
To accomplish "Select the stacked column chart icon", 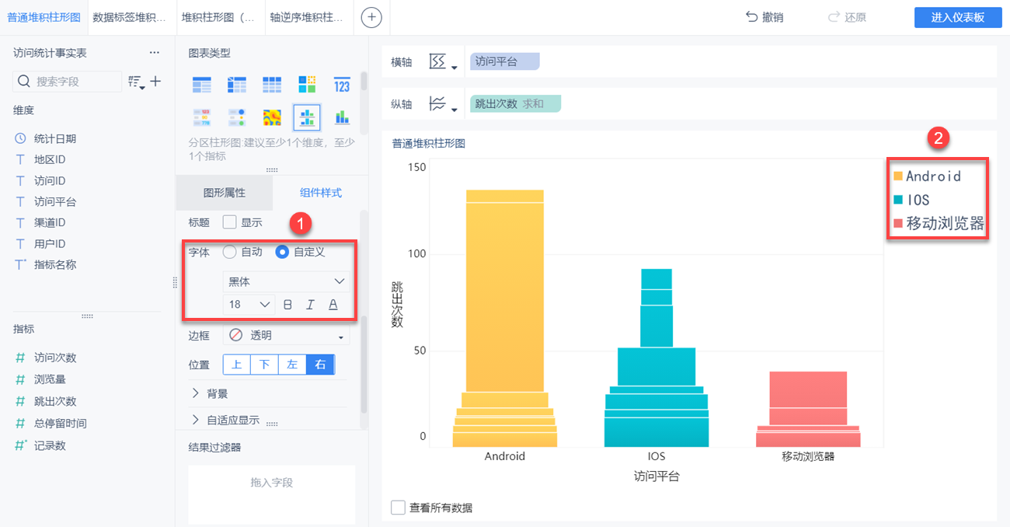I will click(x=342, y=117).
